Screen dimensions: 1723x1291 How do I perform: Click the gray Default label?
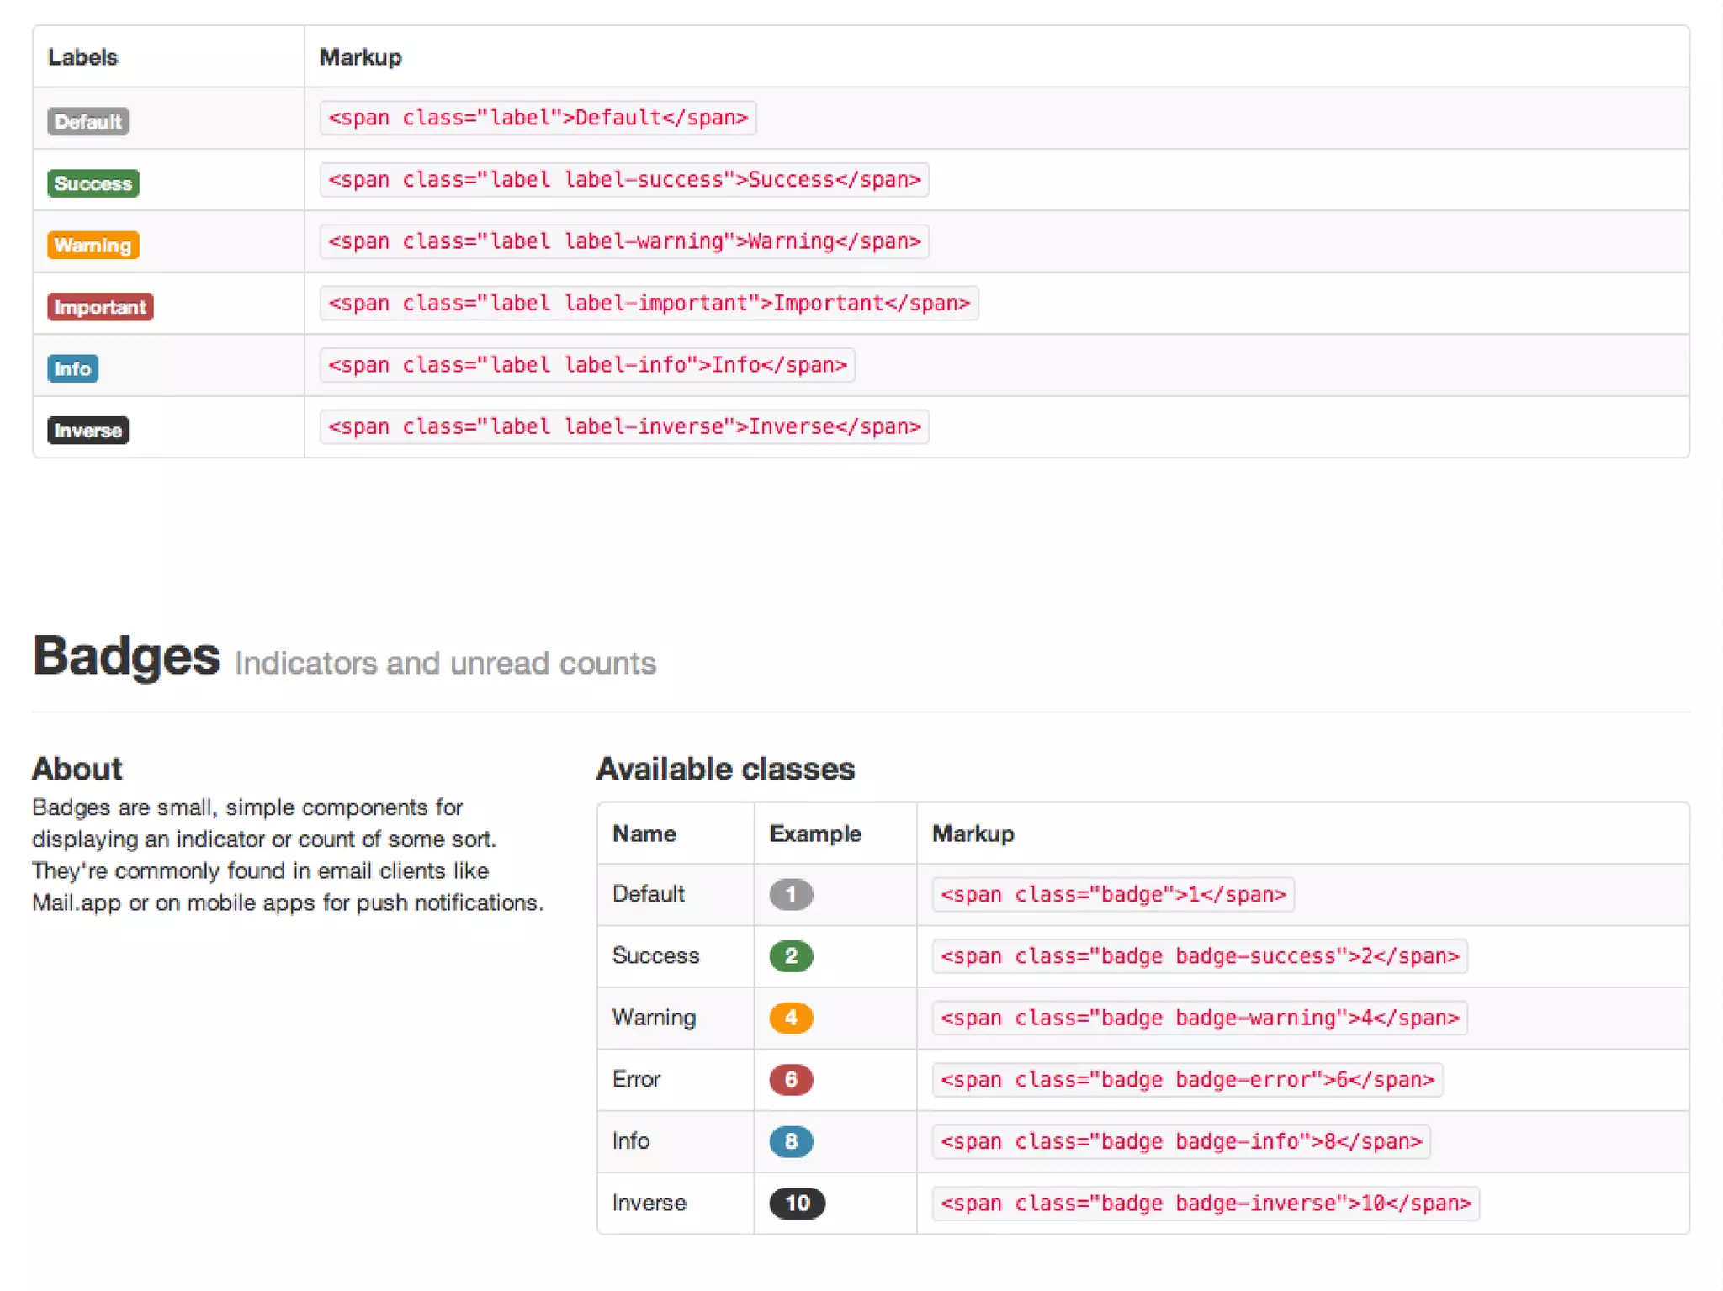tap(87, 122)
